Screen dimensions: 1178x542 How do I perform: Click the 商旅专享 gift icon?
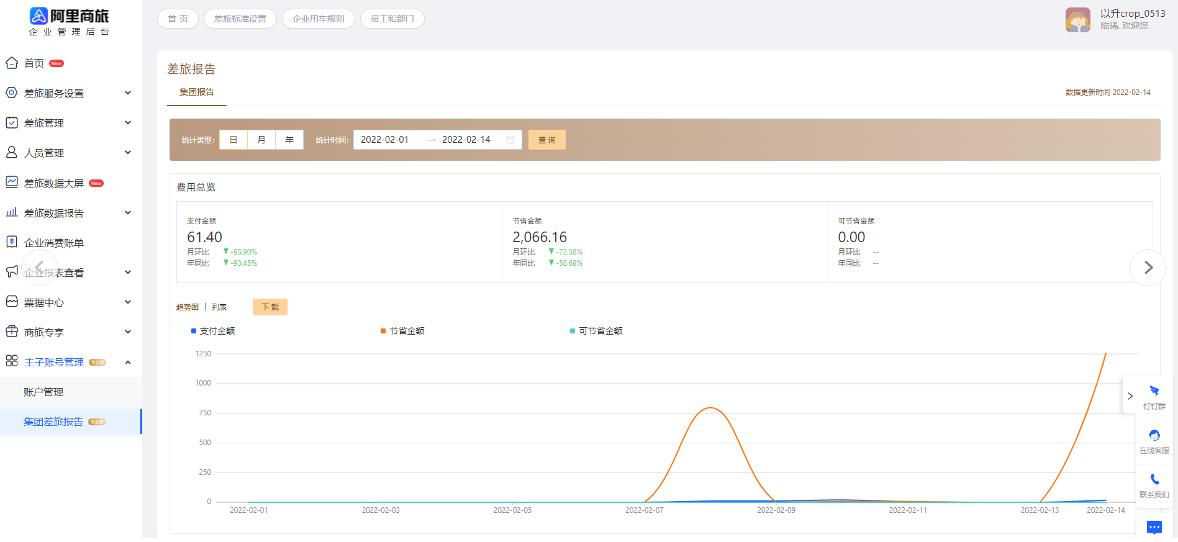(x=12, y=332)
